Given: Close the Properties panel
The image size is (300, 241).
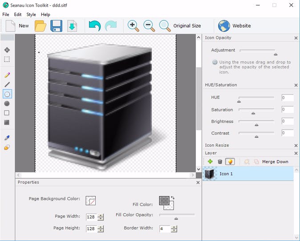Looking at the screenshot, I should pos(198,182).
